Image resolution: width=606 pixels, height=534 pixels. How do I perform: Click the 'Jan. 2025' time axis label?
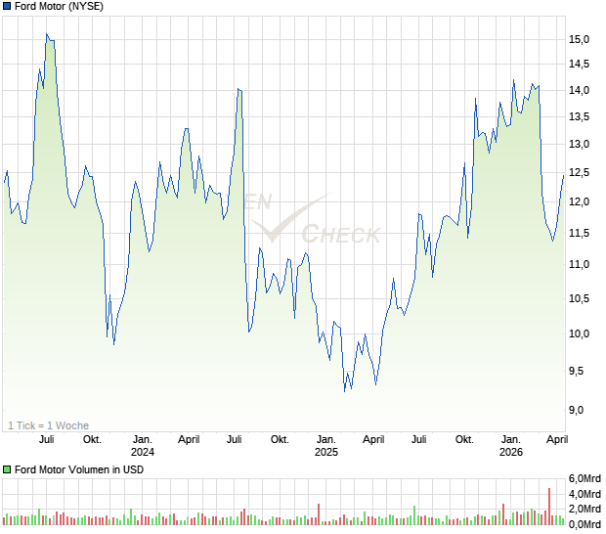(326, 445)
